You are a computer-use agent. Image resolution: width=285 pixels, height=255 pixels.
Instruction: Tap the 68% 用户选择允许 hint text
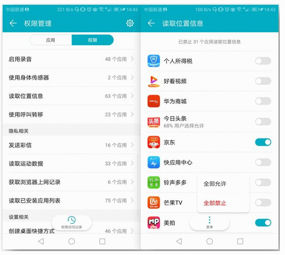click(x=184, y=126)
